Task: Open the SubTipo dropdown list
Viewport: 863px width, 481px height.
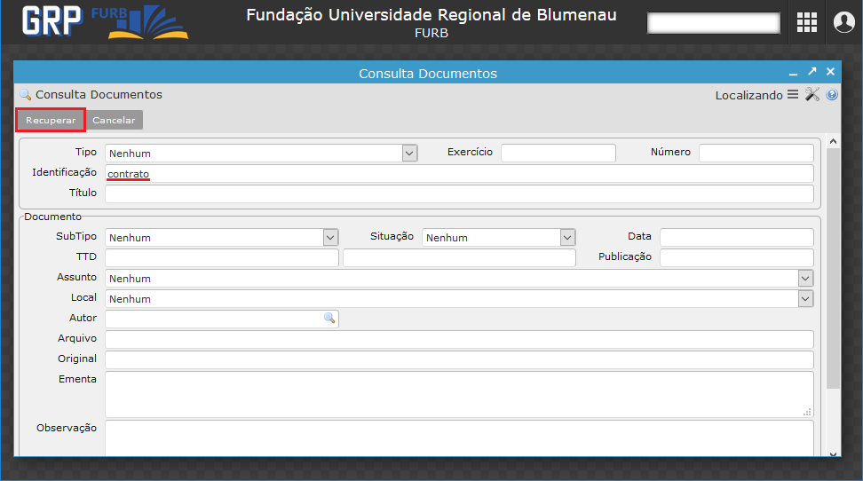Action: (x=330, y=237)
